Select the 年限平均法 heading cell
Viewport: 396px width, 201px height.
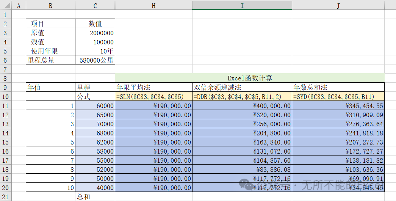[153, 87]
